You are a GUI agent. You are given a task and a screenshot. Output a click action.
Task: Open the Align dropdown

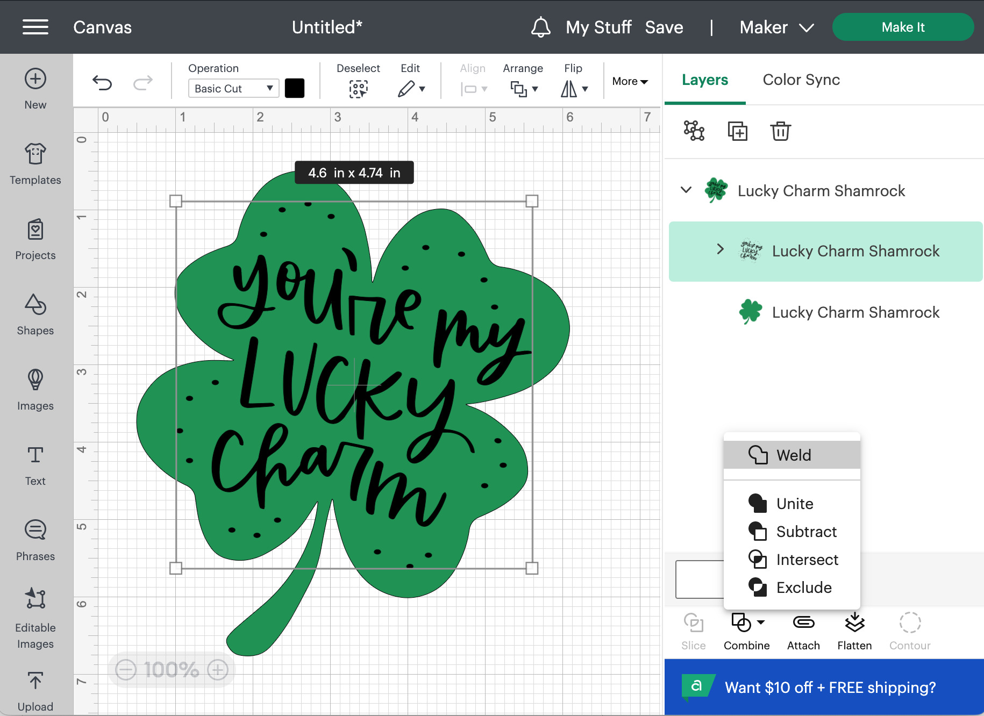click(474, 89)
